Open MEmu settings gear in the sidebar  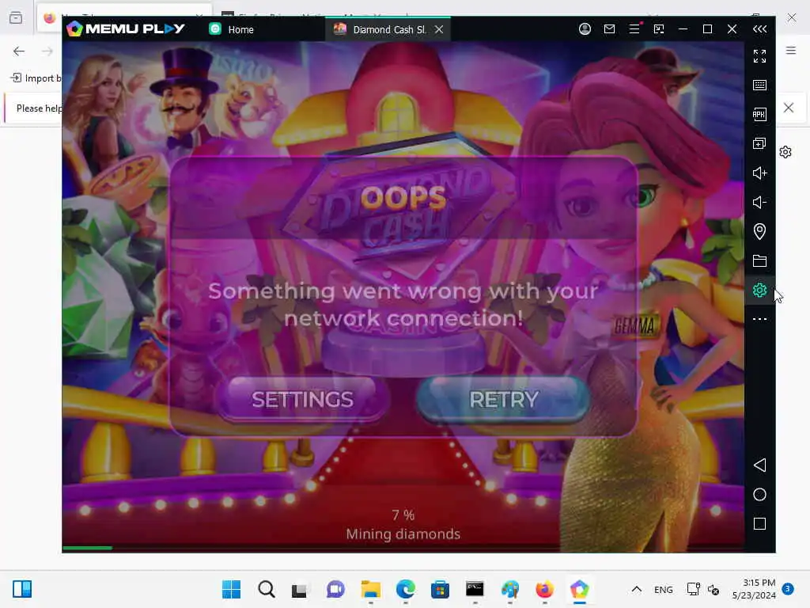759,290
